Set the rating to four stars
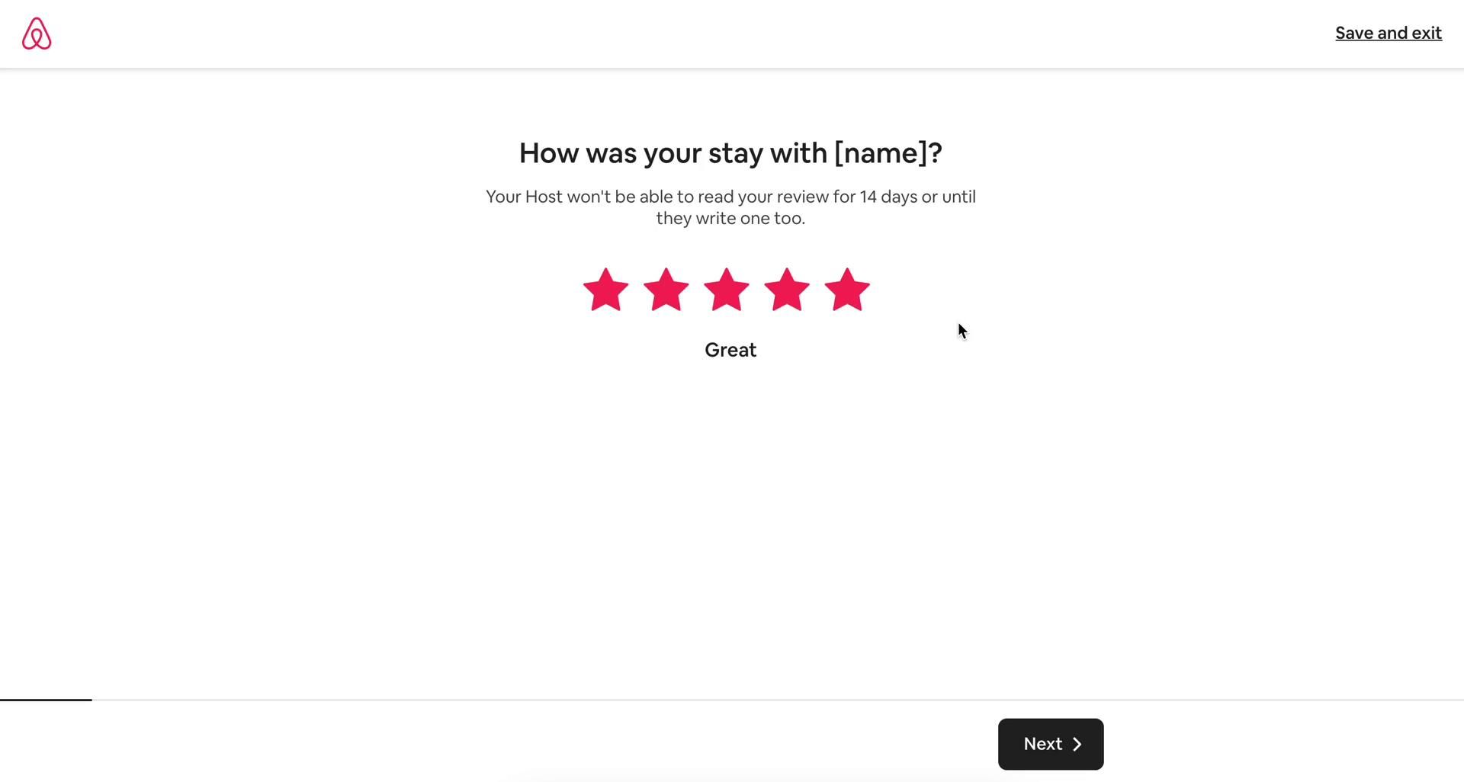This screenshot has height=782, width=1464. pyautogui.click(x=787, y=290)
